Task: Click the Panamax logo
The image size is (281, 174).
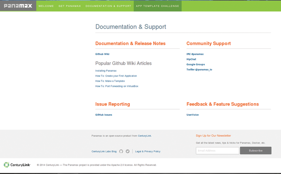Action: (18, 6)
